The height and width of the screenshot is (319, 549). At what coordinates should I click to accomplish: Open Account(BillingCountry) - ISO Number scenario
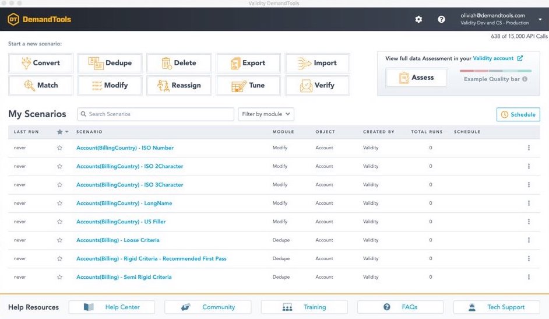[125, 148]
